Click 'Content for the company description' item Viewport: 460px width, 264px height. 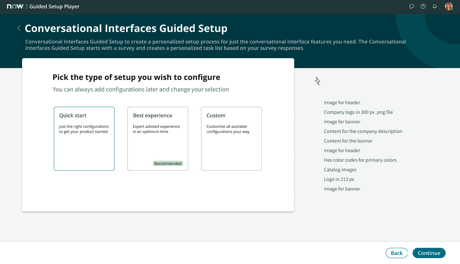pos(363,131)
